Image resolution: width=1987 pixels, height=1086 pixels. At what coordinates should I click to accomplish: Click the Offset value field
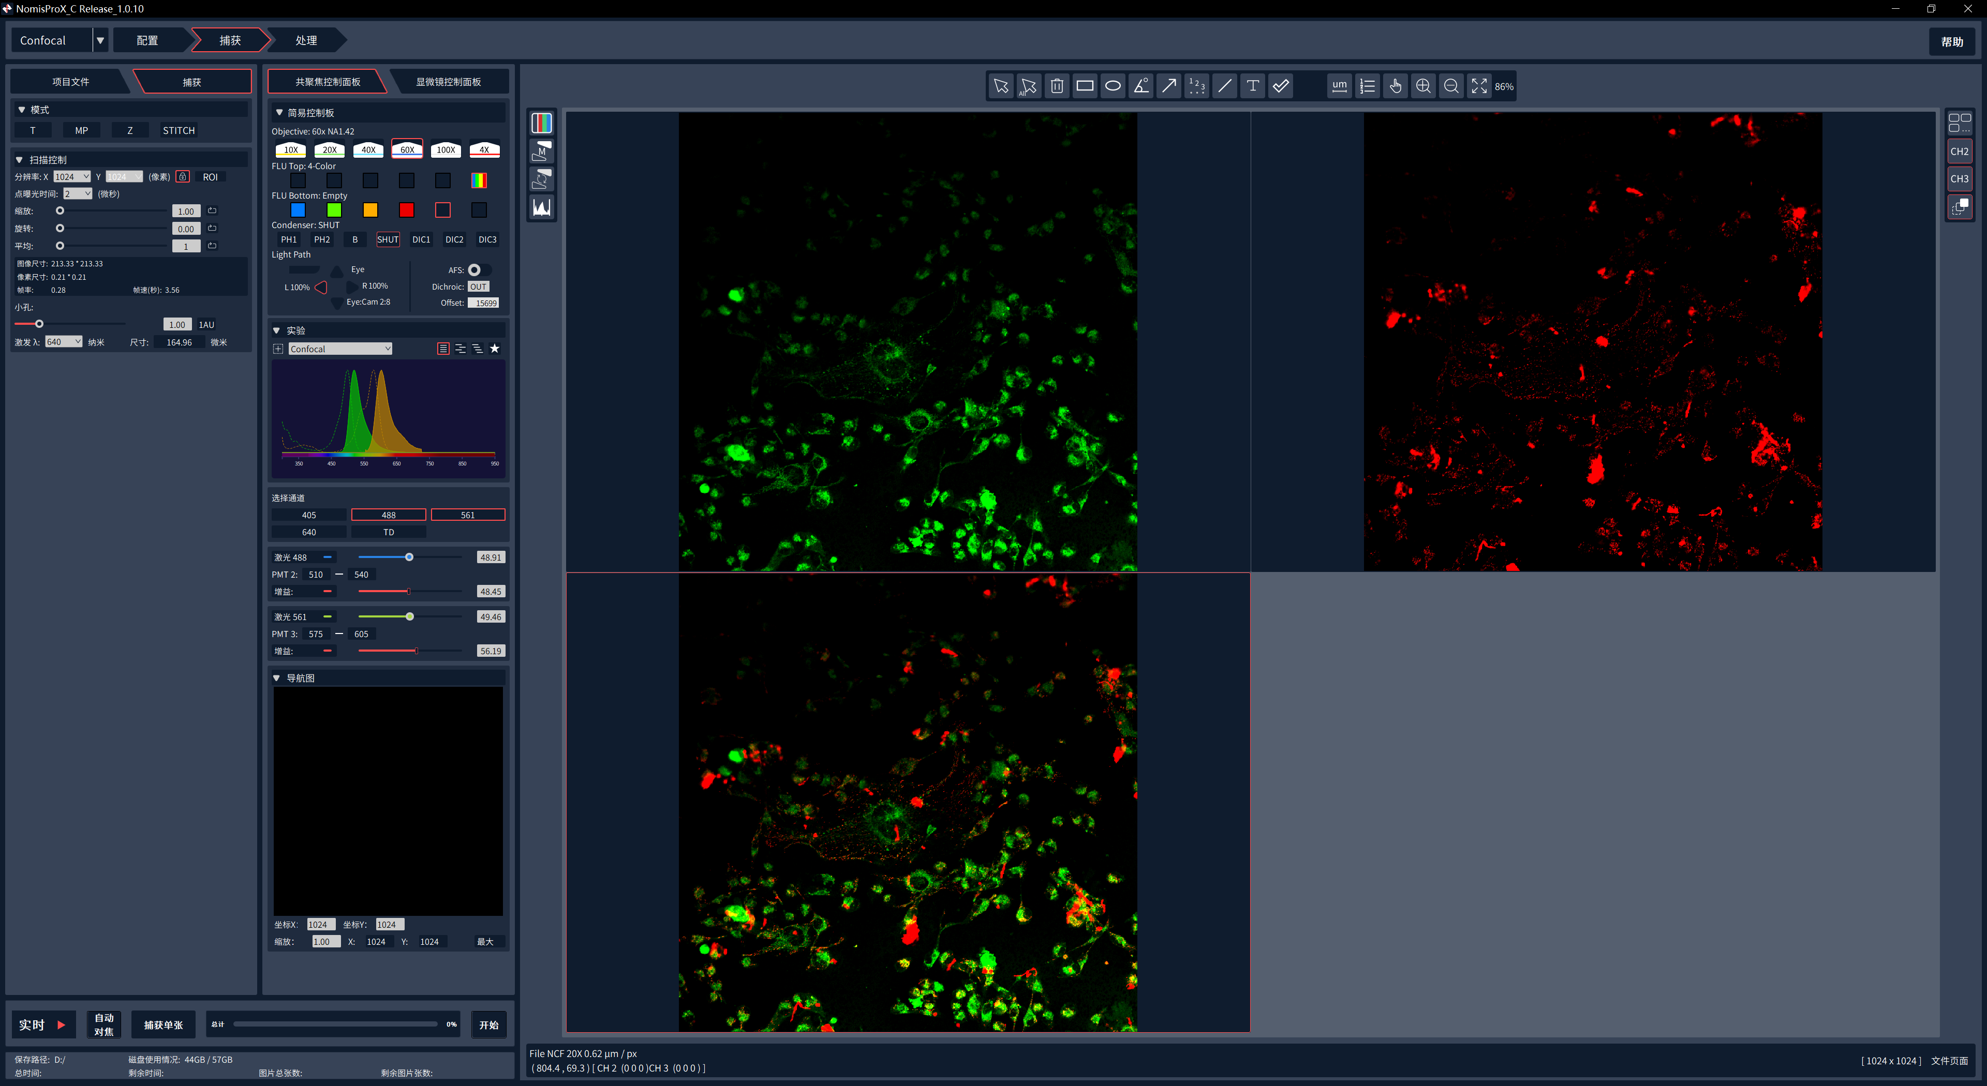coord(484,303)
